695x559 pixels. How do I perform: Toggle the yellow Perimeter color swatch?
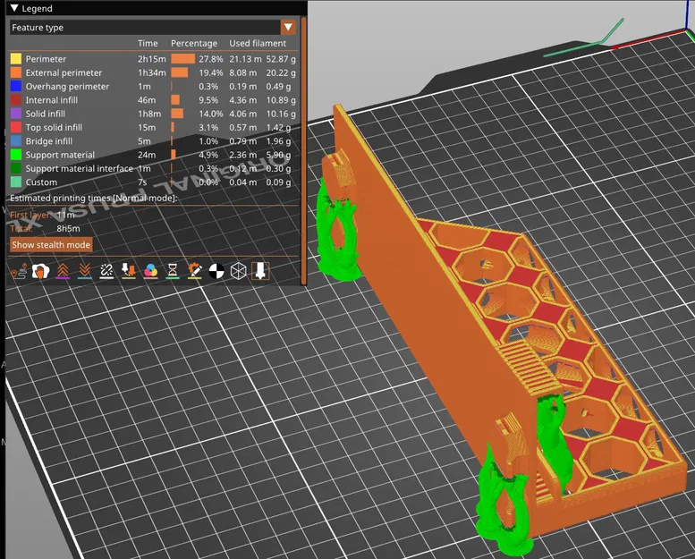tap(16, 59)
